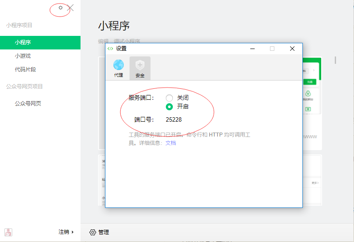Viewport: 354px width, 242px height.
Task: Click the X icon beside the gear
Action: tap(70, 8)
